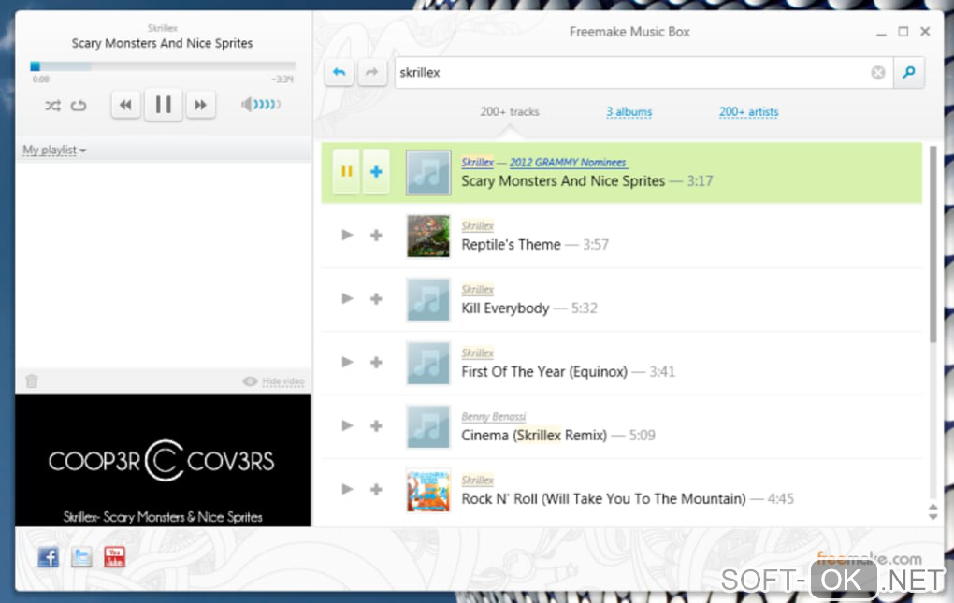Add Cinema (Skrillex Remix) to playlist
Viewport: 954px width, 603px height.
(376, 425)
